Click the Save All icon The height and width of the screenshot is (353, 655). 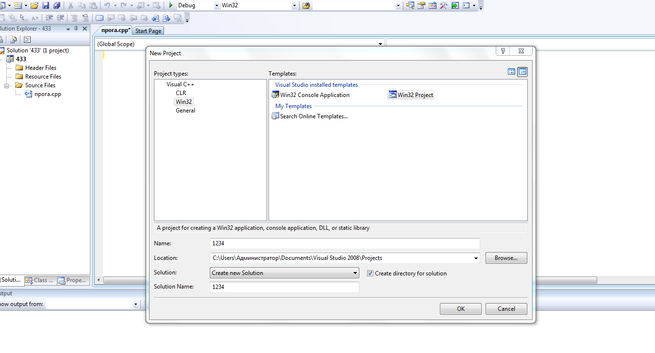[x=57, y=5]
